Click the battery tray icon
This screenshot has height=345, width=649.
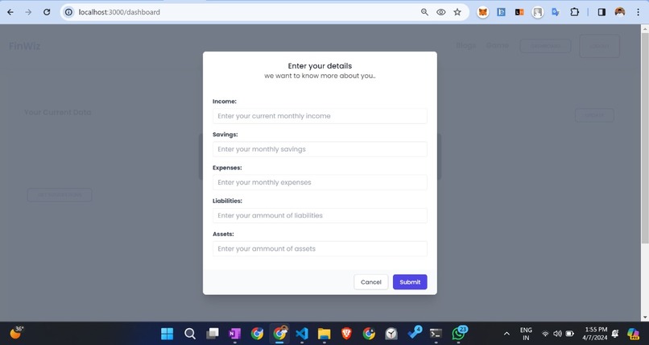click(x=570, y=334)
